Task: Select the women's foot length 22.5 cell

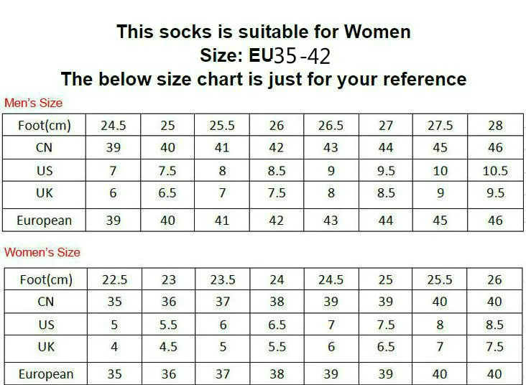Action: click(114, 279)
